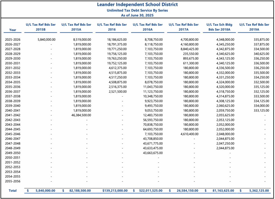
Task: Click the Leander Independent School District title
Action: coord(137,4)
